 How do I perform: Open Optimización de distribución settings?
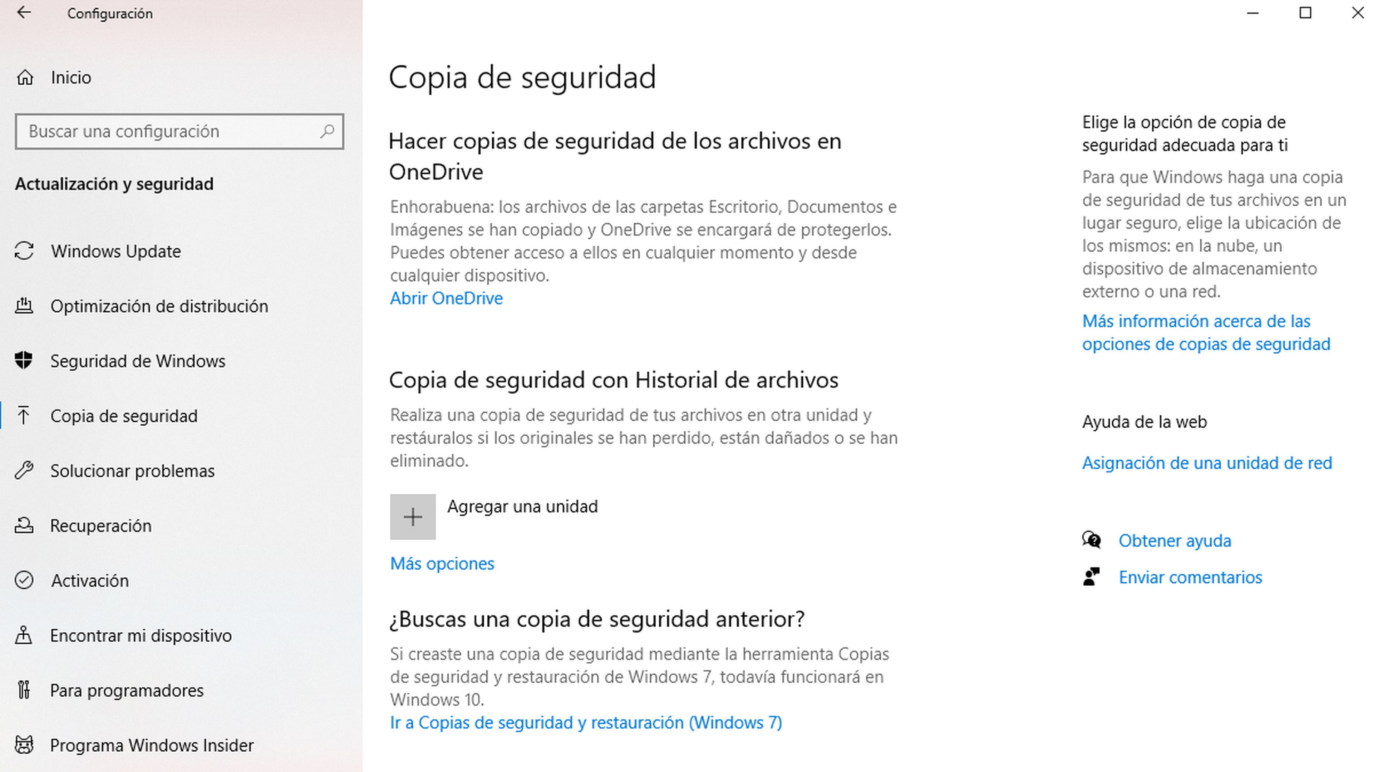click(x=159, y=306)
